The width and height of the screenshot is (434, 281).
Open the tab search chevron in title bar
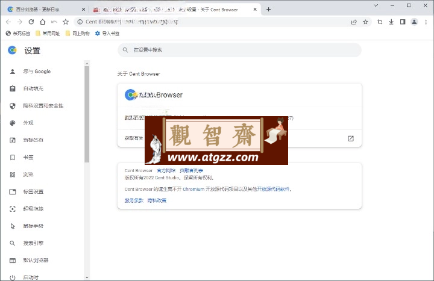tap(376, 5)
